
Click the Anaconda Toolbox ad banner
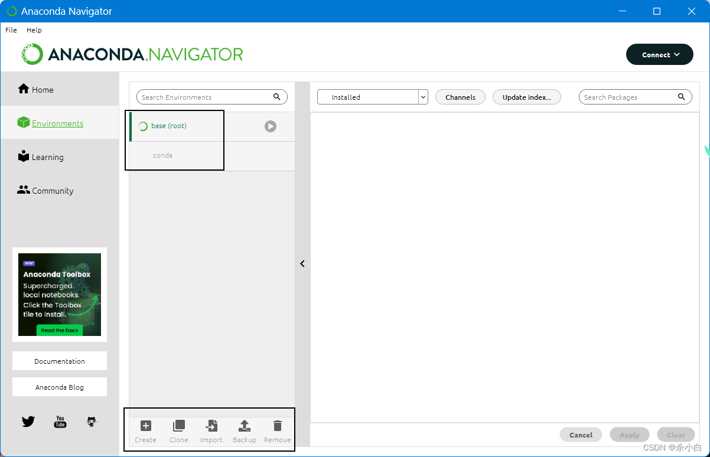(x=60, y=295)
